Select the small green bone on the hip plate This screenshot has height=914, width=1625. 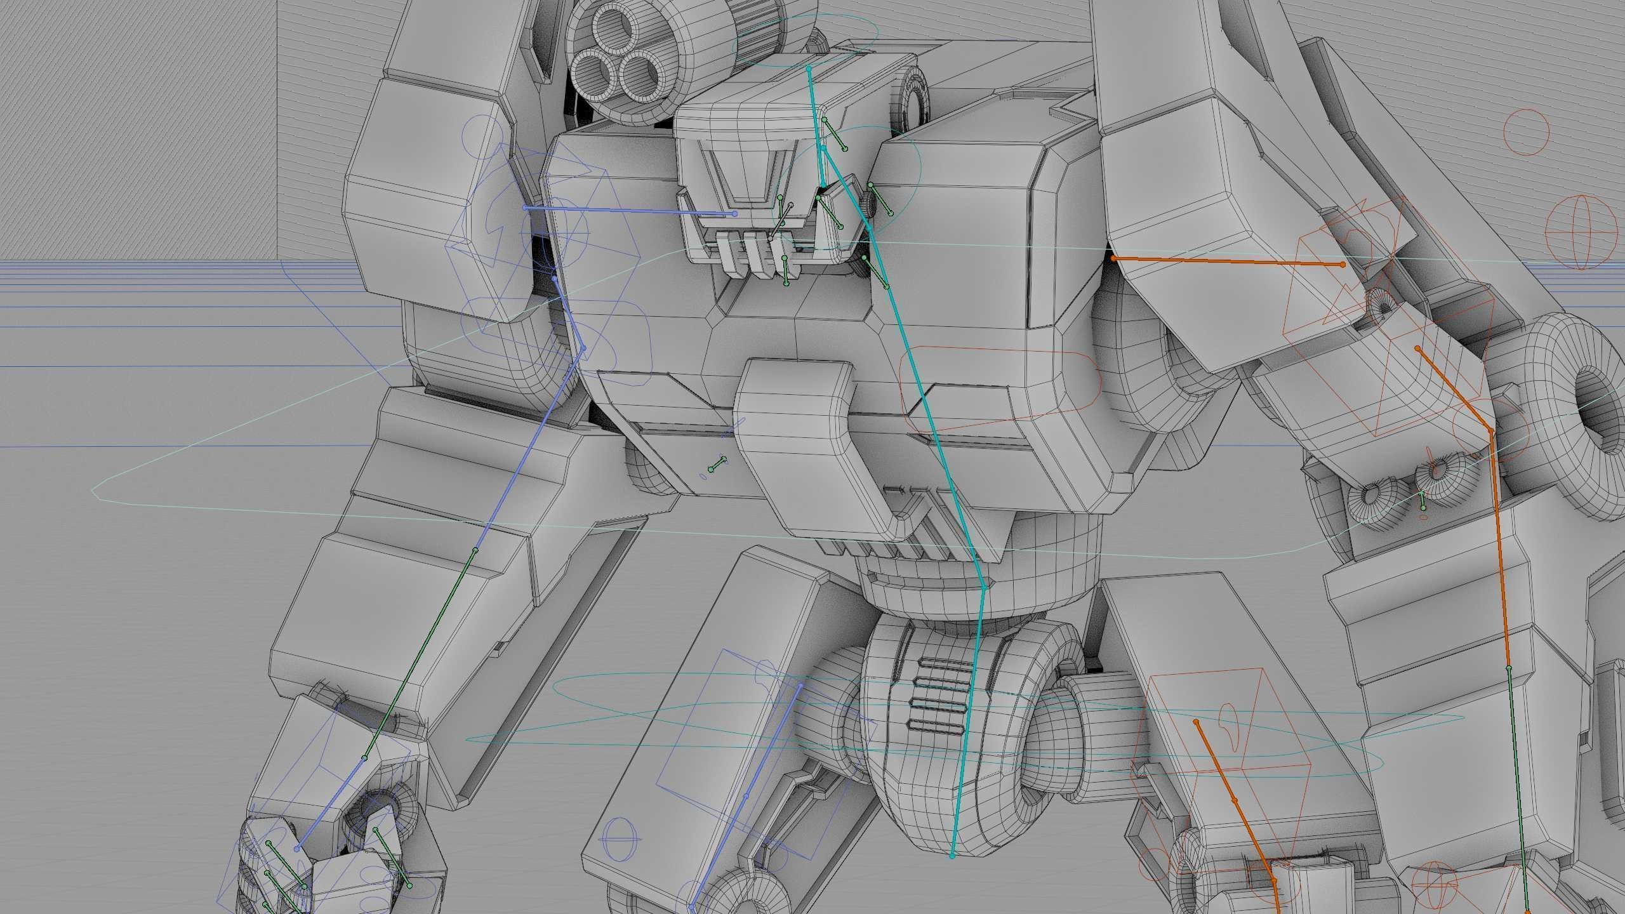point(717,464)
